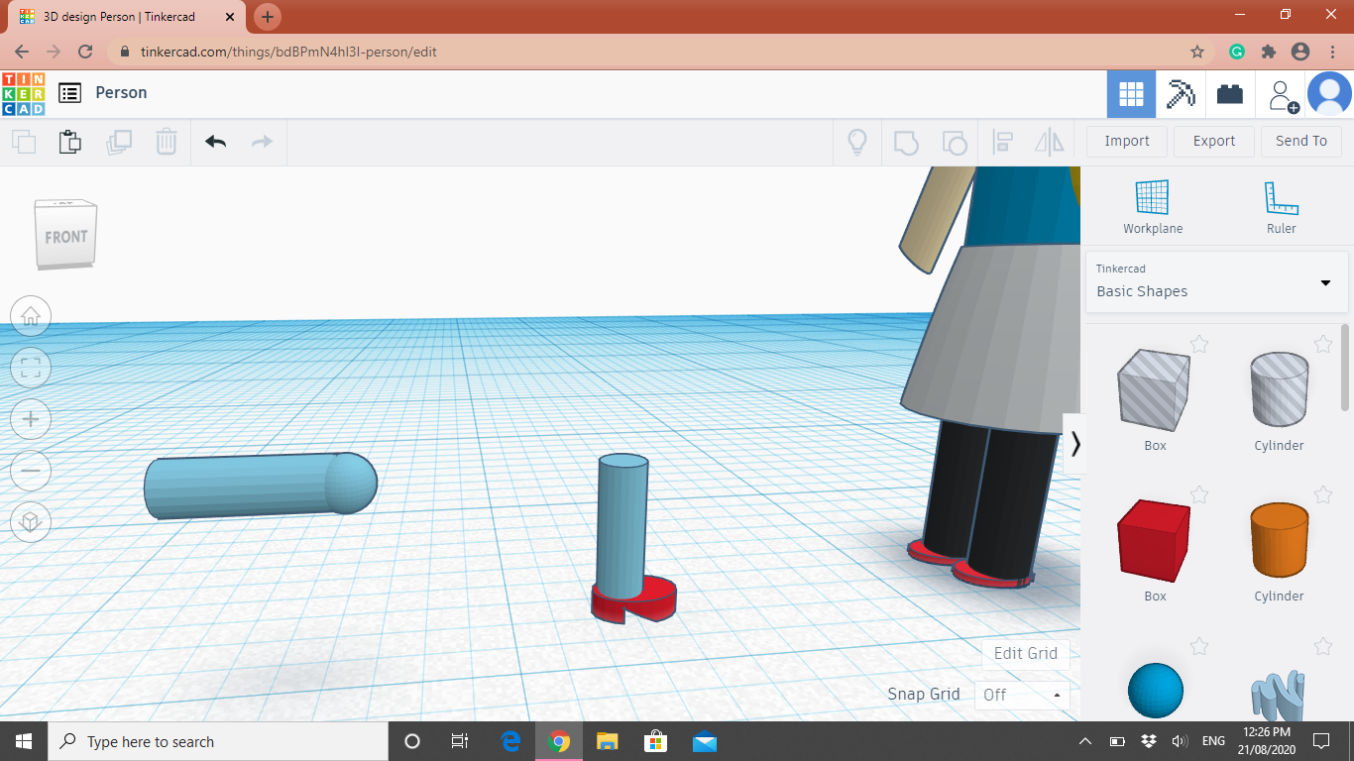Undo the last action

coord(216,142)
